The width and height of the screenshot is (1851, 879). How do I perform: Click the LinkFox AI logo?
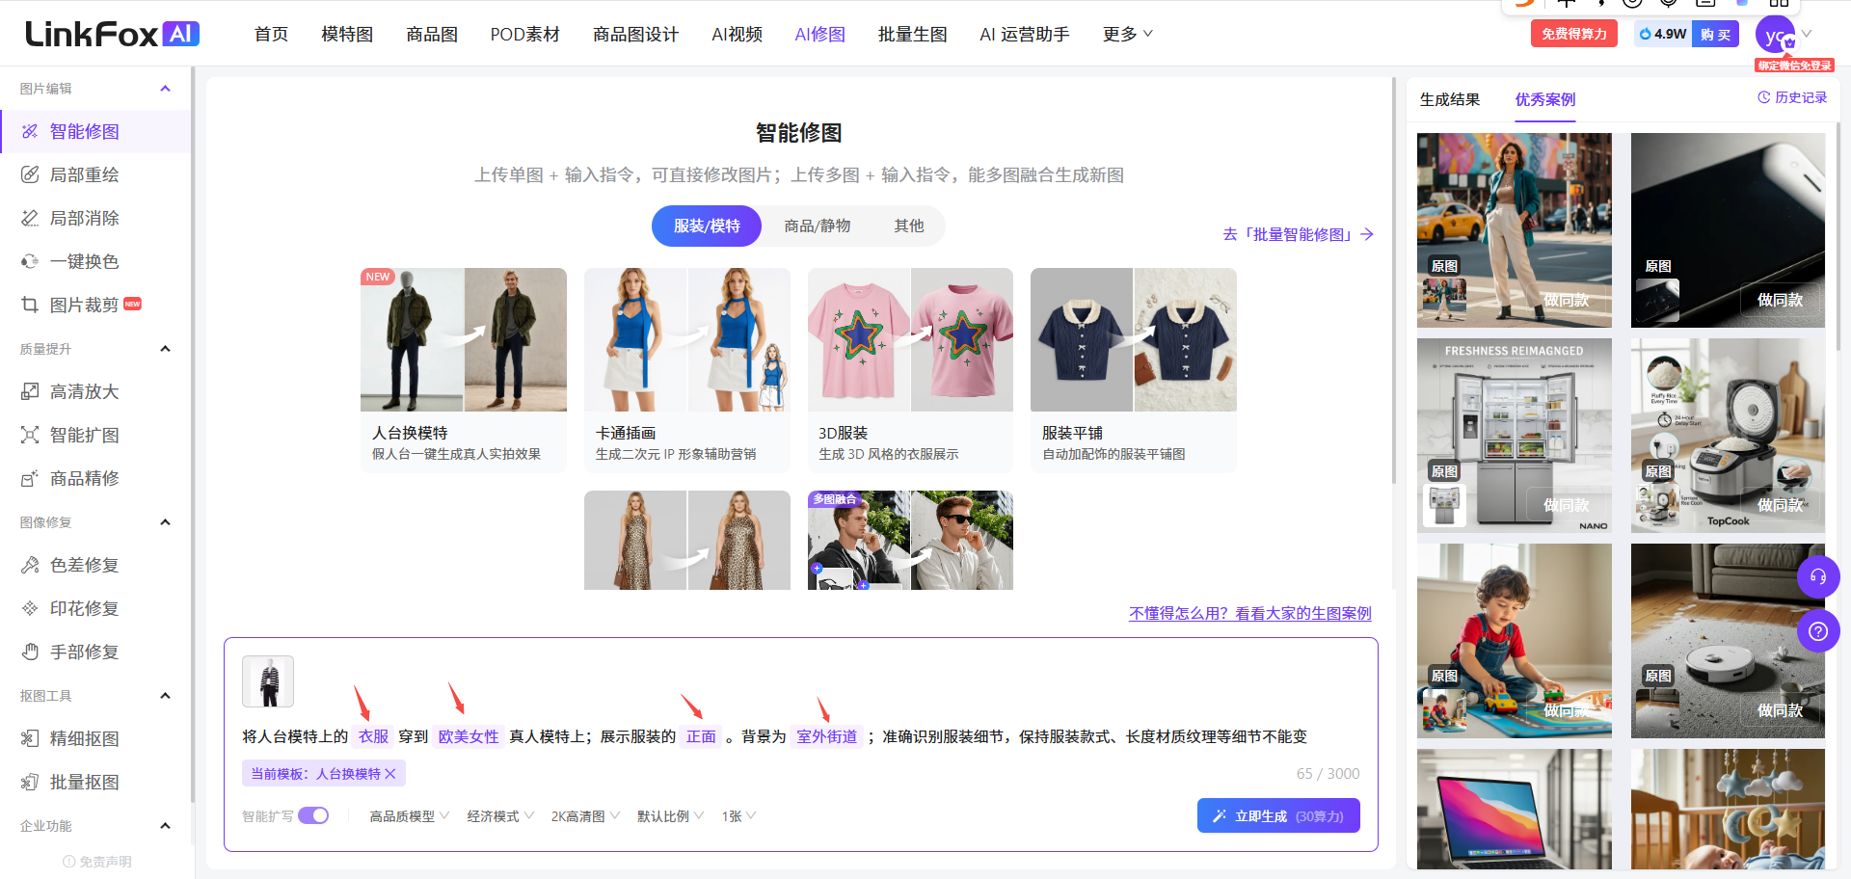click(112, 35)
